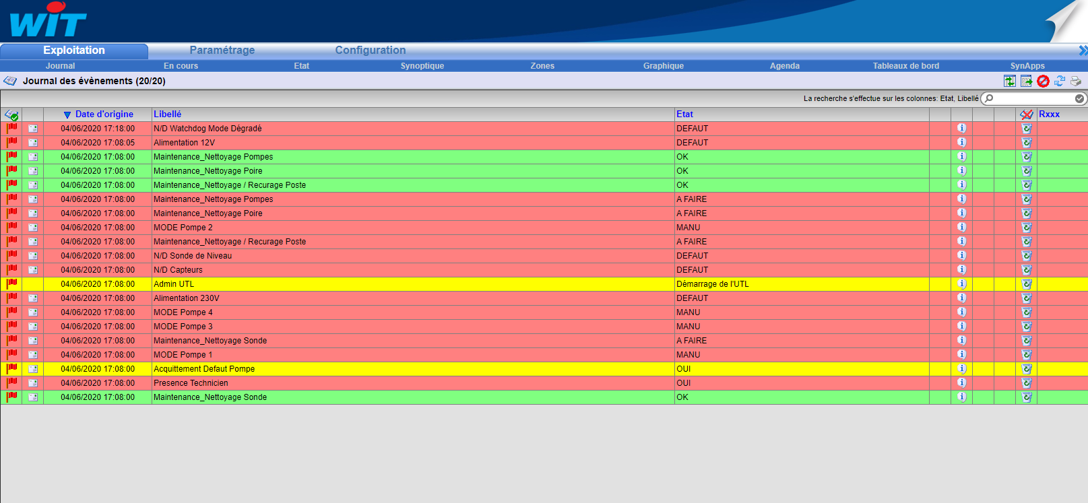Image resolution: width=1088 pixels, height=503 pixels.
Task: Expand the top navigation bar with right chevrons
Action: (1083, 51)
